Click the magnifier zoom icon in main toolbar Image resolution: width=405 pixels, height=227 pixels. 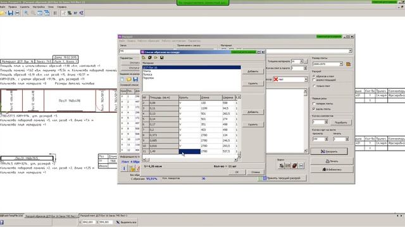click(33, 13)
